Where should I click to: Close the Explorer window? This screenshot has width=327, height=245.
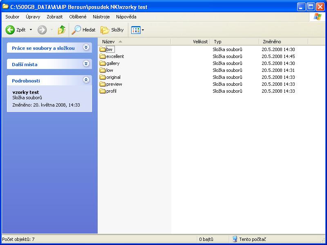[320, 7]
